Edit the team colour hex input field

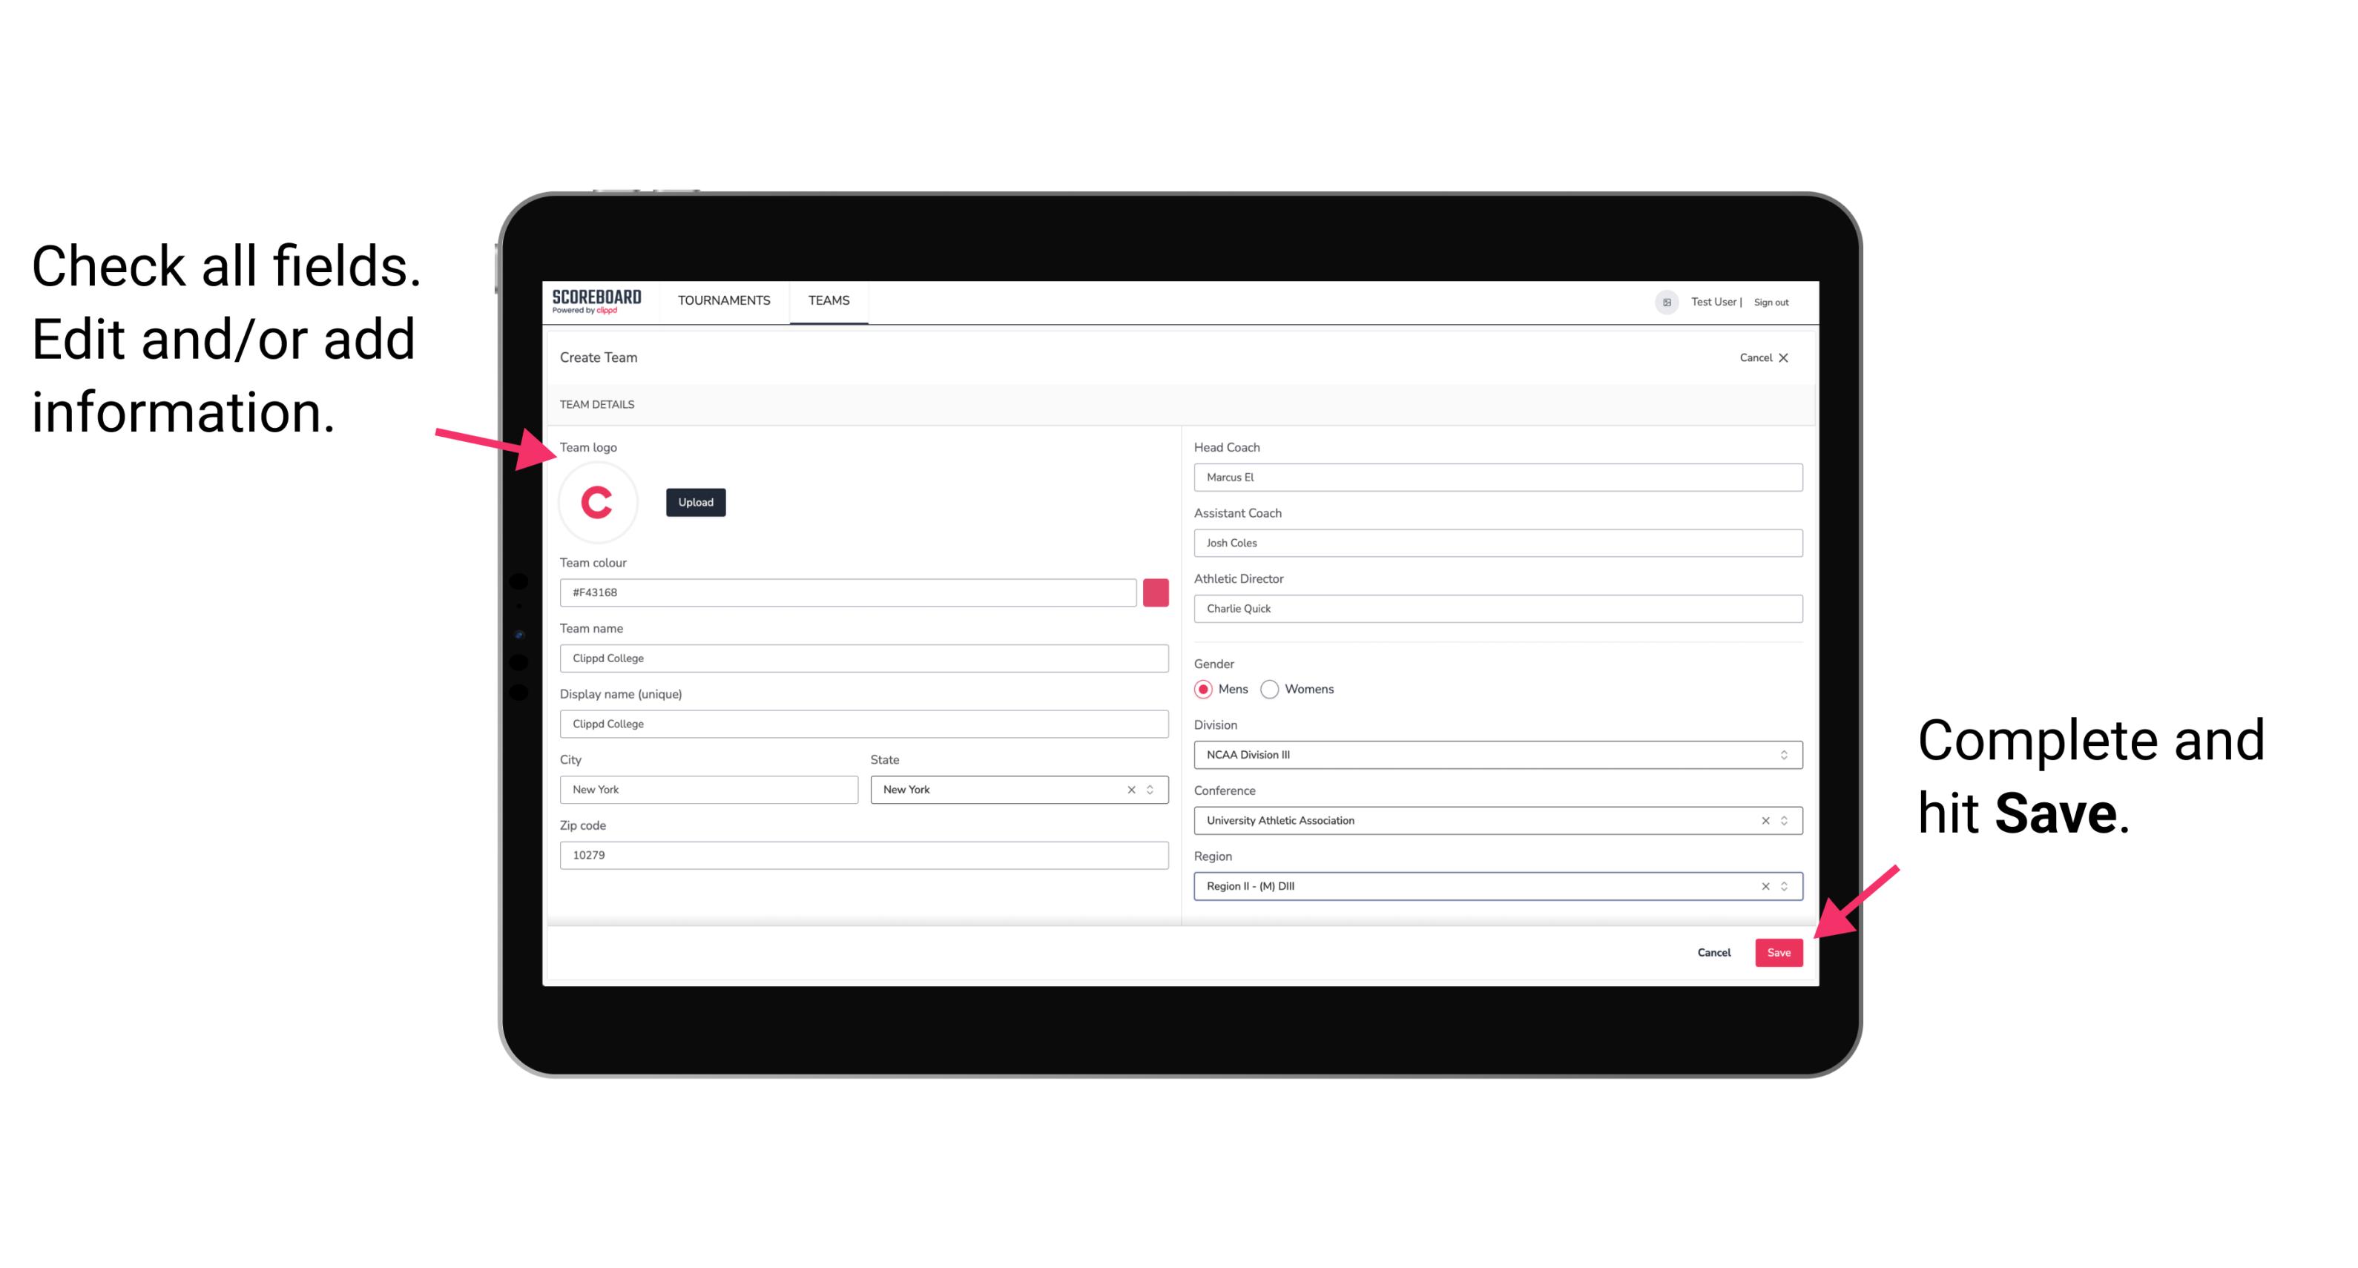[849, 592]
